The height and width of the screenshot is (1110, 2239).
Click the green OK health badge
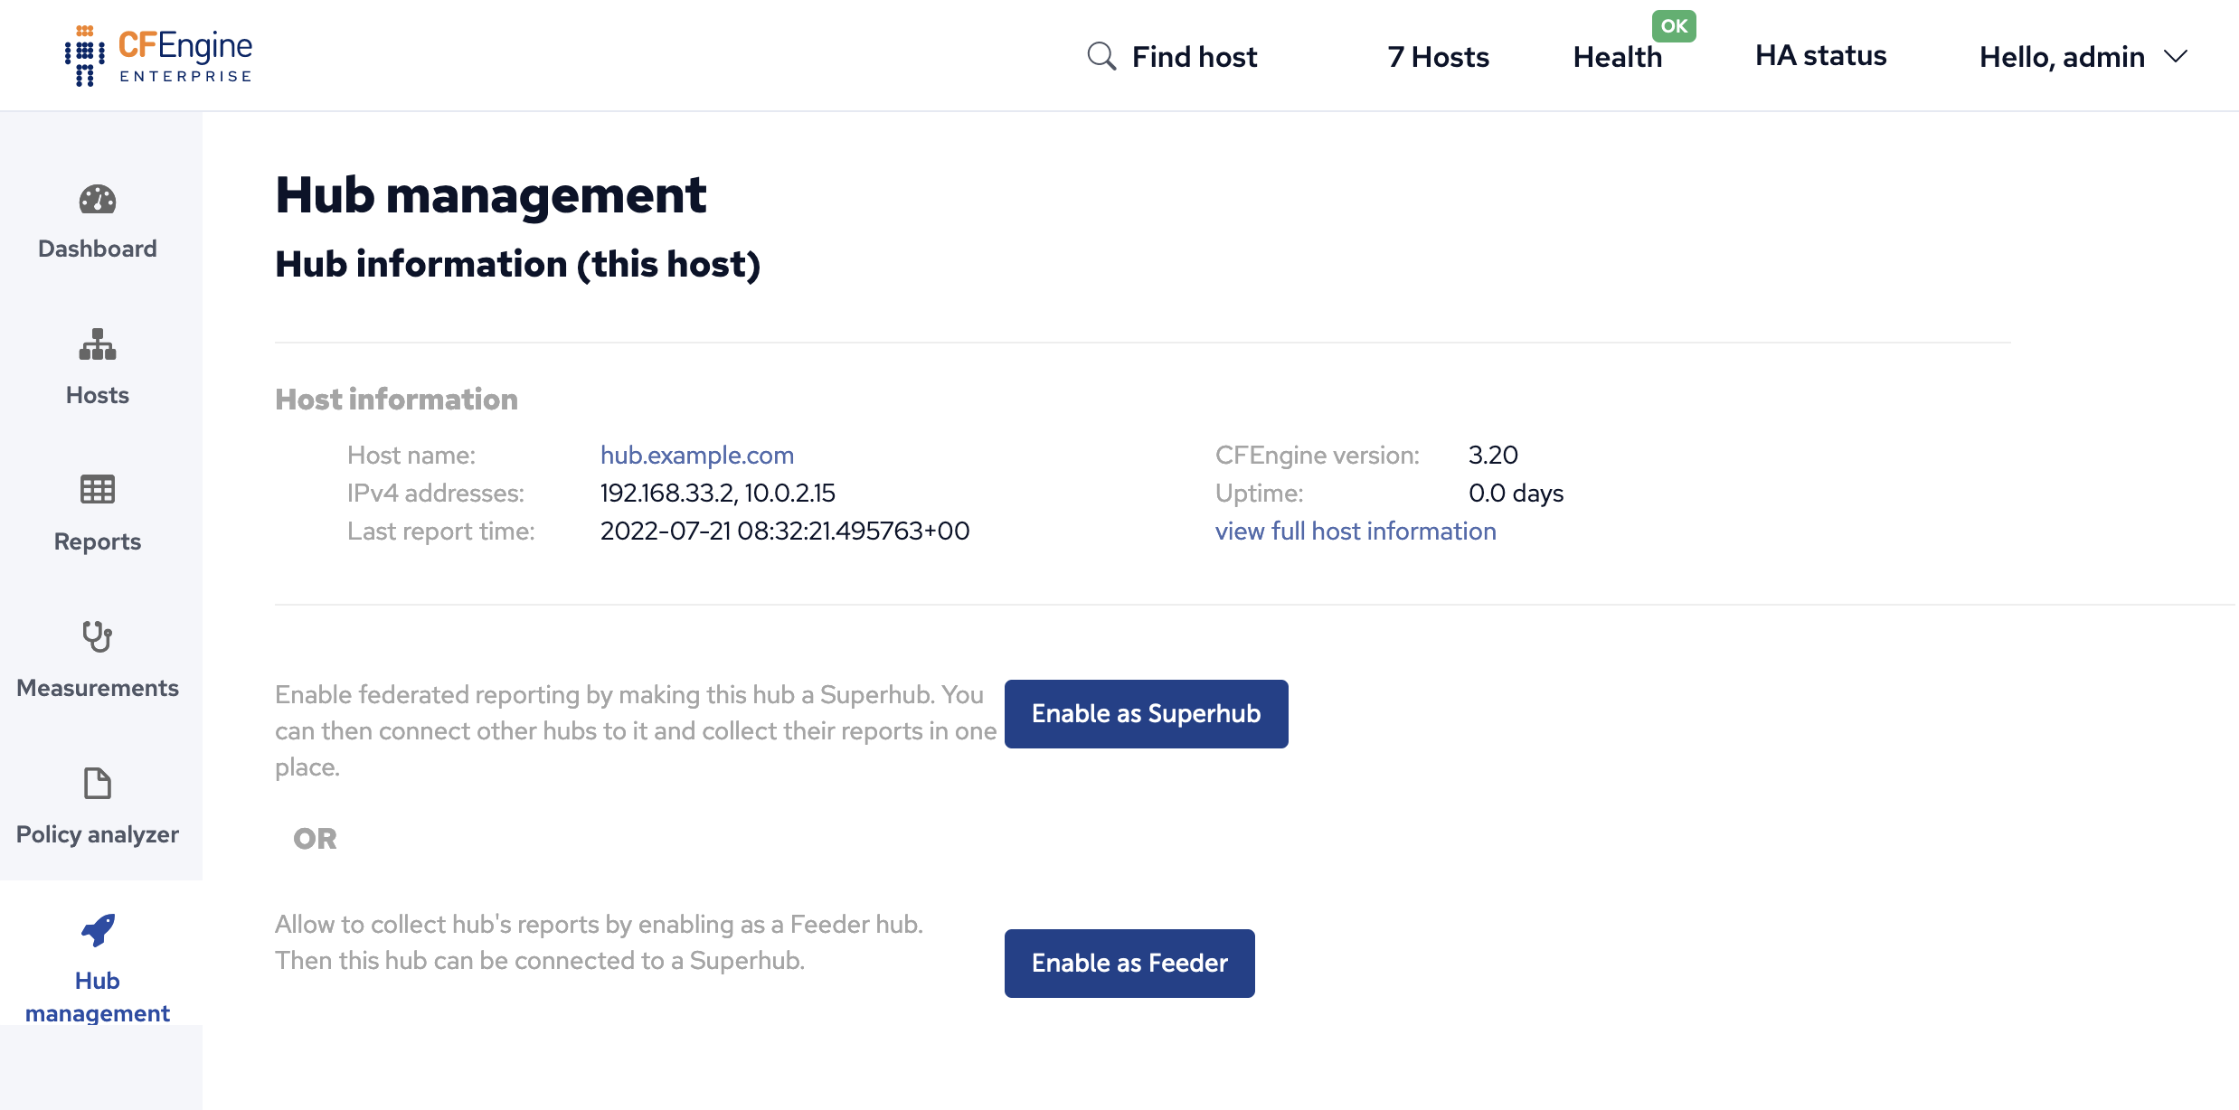[x=1674, y=25]
